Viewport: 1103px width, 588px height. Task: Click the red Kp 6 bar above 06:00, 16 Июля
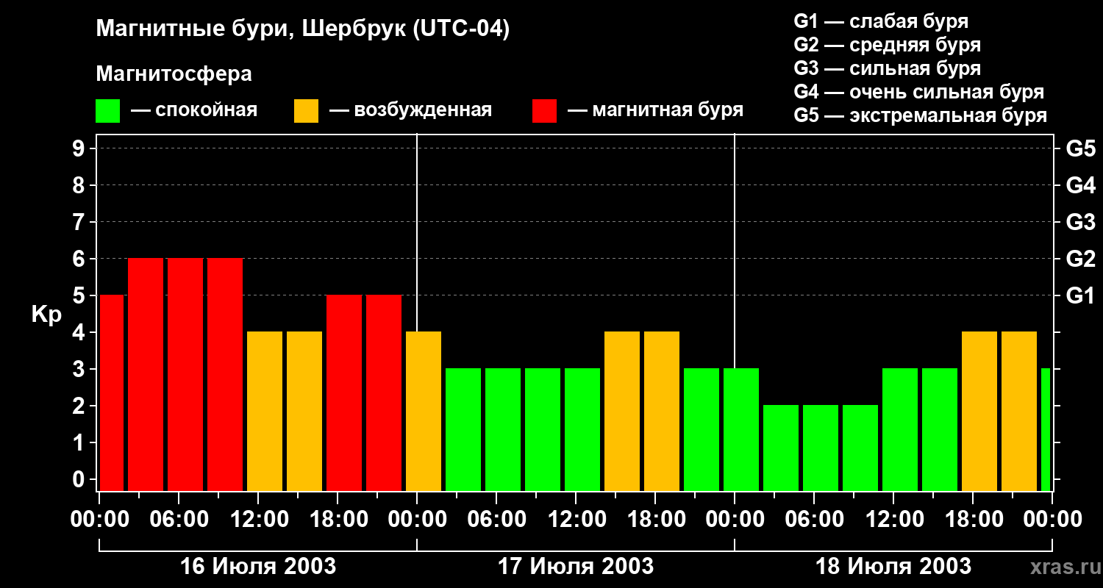(x=185, y=375)
